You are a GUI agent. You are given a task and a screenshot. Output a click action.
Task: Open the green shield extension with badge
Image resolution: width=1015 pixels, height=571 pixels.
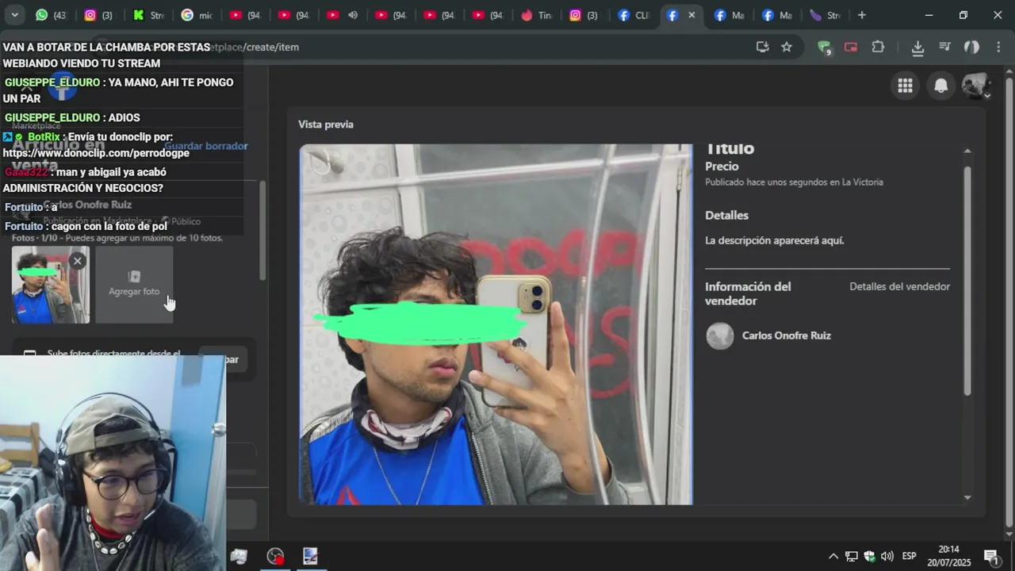825,48
